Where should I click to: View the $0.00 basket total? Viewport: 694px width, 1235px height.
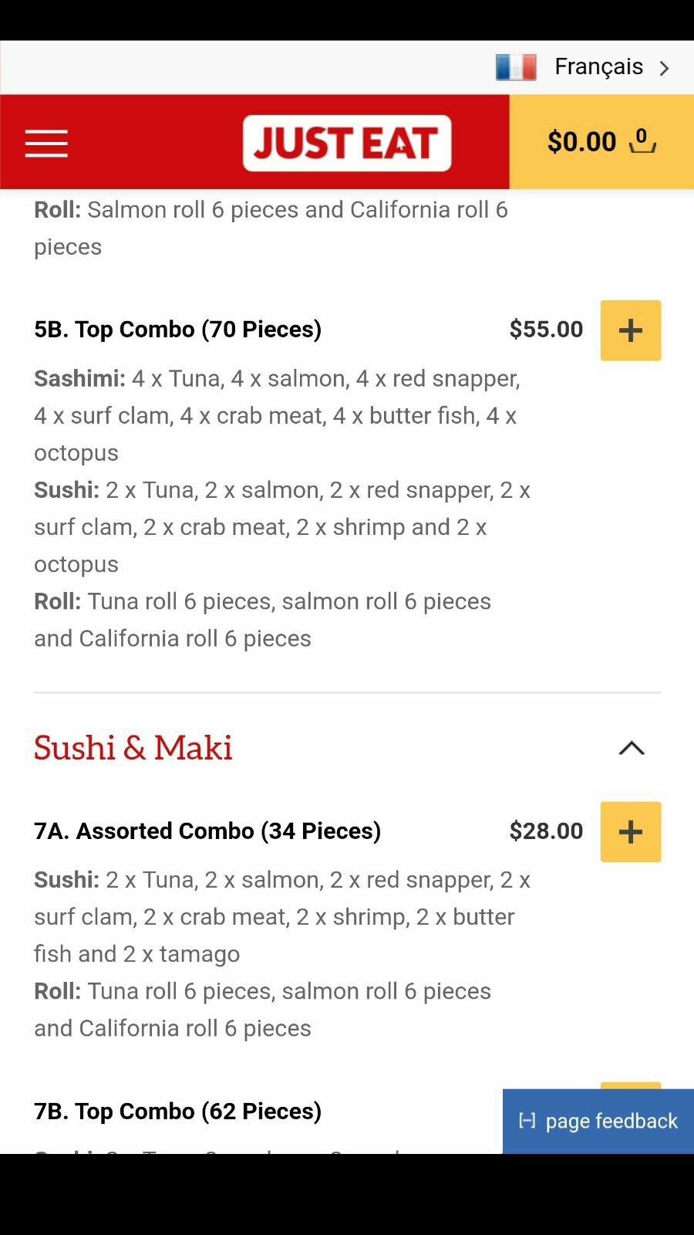point(581,142)
